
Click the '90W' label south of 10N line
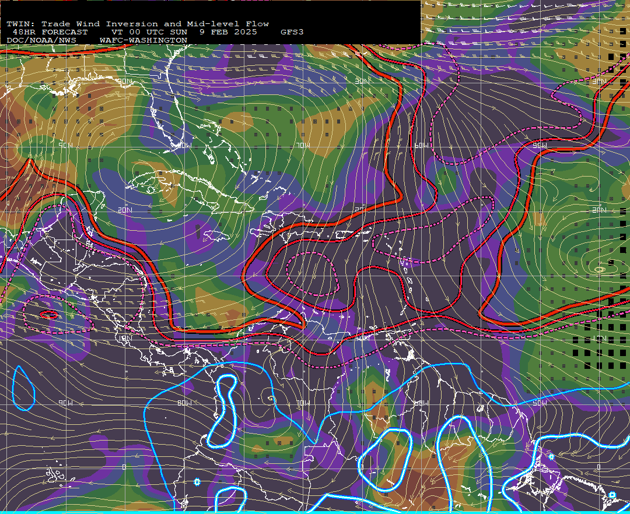coord(65,403)
